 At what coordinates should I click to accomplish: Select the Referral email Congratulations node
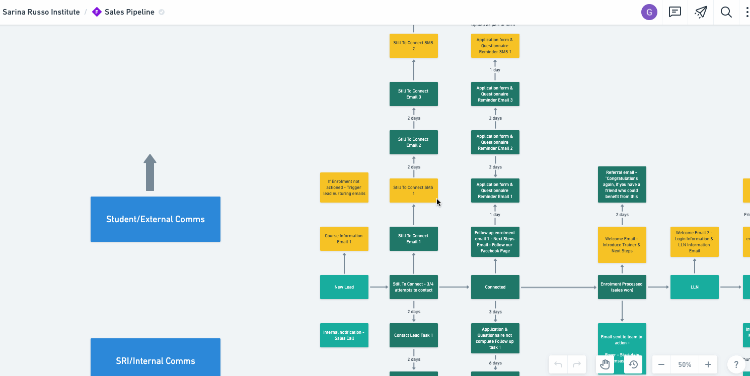622,184
